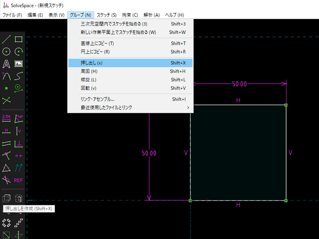Select the horizontal 50.00 dimension label
This screenshot has height=239, width=319.
coord(239,84)
